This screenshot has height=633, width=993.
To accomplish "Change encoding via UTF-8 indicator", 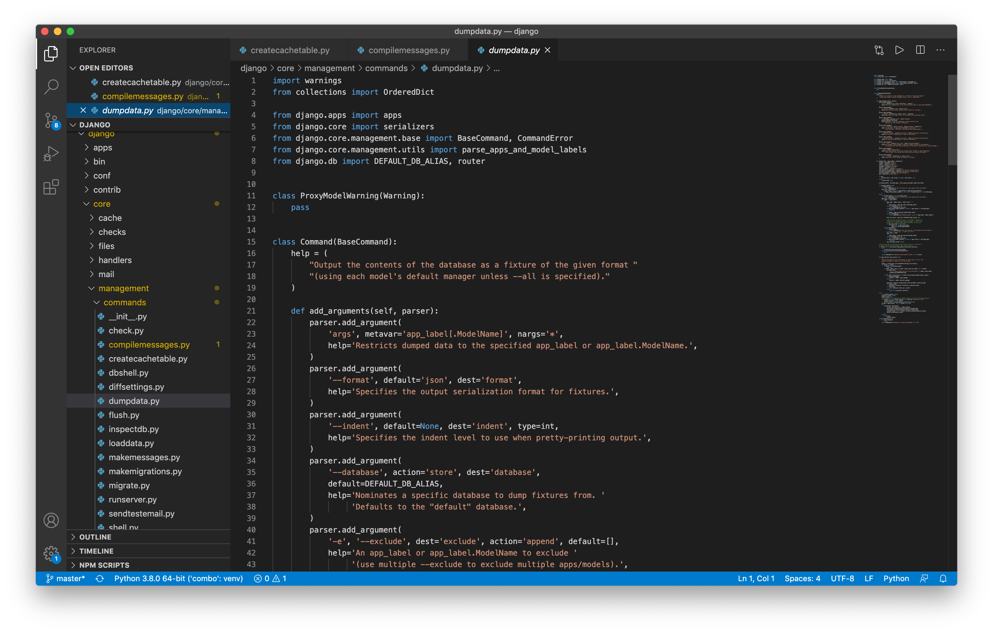I will coord(842,578).
